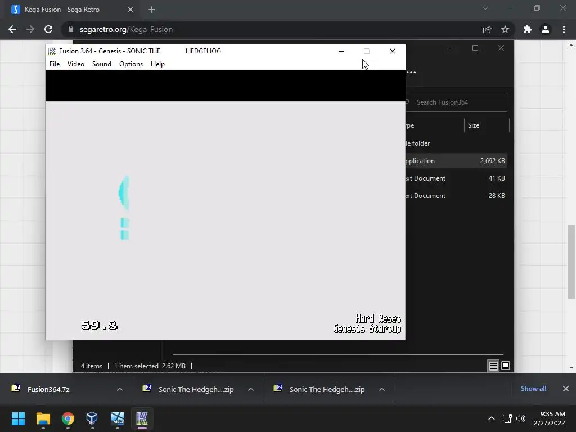Expand second Sonic zip download options

[x=382, y=389]
